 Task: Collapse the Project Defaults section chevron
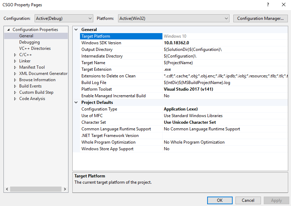pos(76,102)
